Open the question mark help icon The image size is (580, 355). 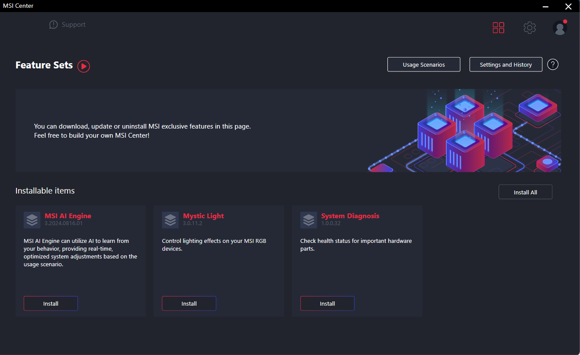(553, 65)
